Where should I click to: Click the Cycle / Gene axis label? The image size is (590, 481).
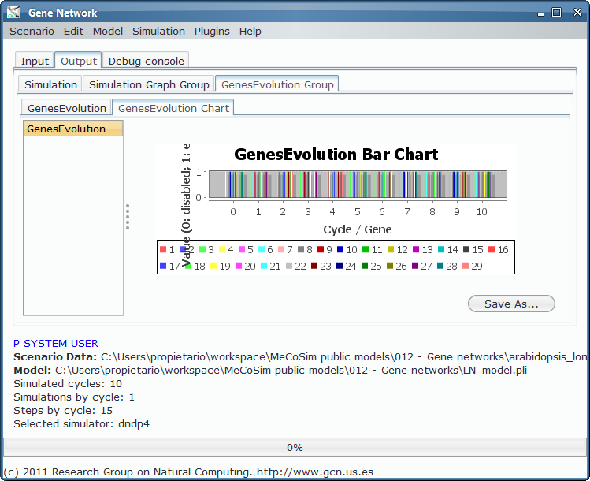click(358, 229)
